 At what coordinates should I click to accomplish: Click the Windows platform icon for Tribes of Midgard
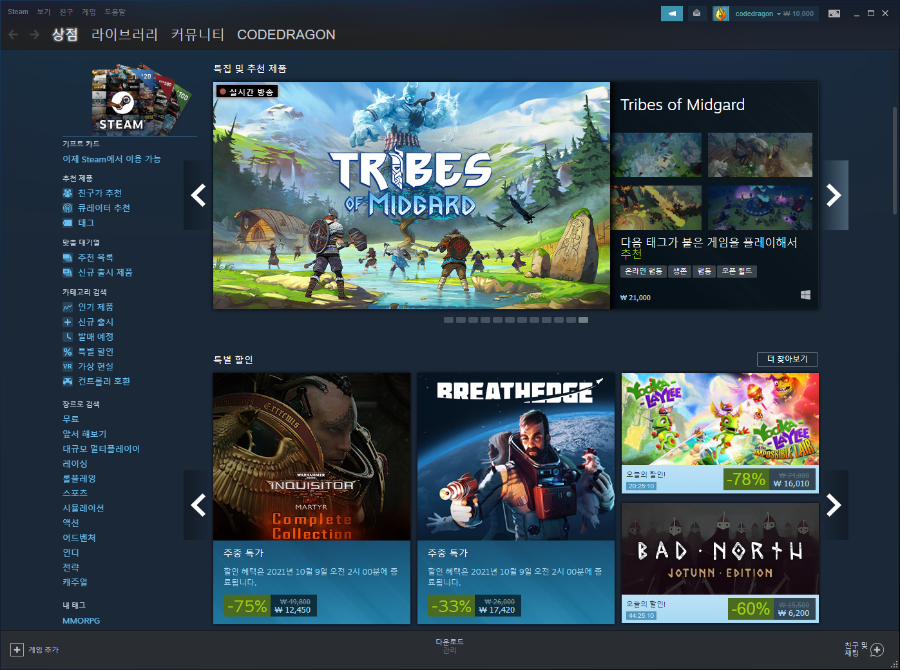(x=805, y=295)
